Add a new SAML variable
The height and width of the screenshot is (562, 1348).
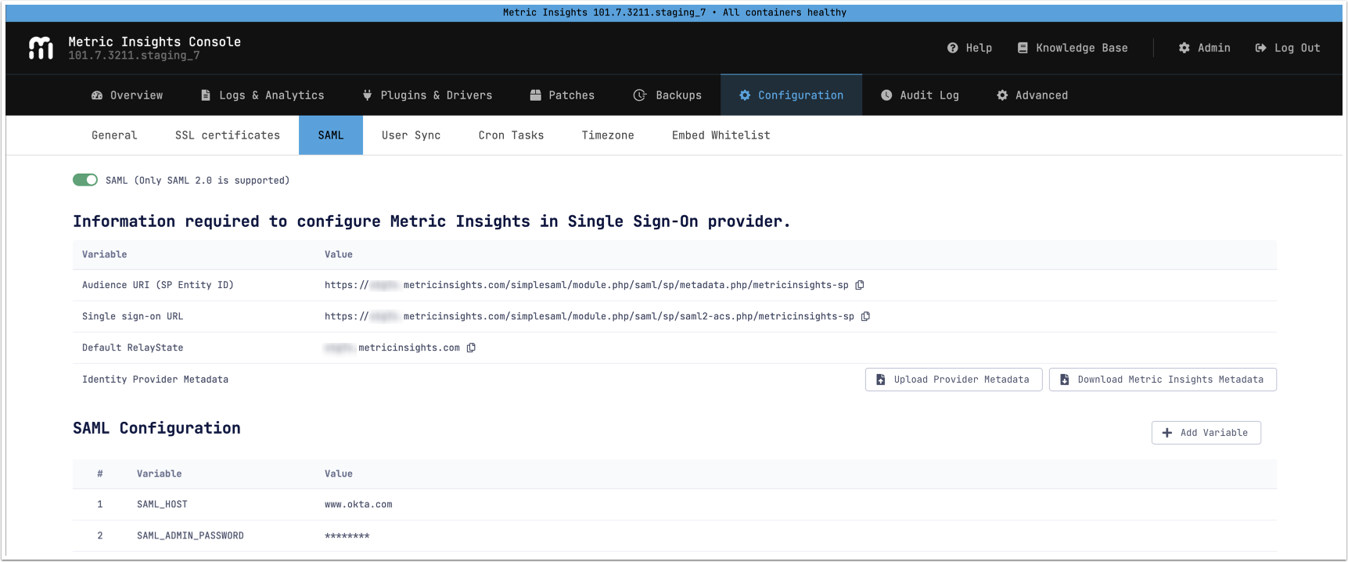(1206, 433)
